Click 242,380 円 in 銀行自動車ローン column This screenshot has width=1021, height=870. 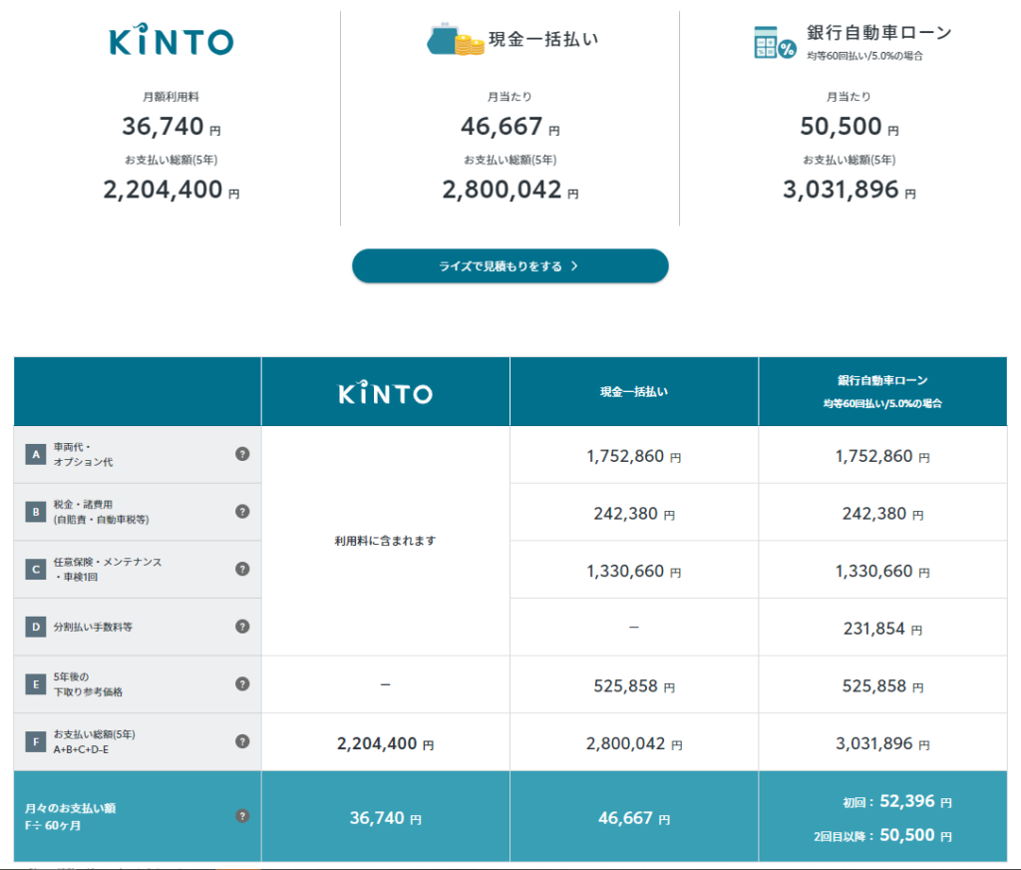click(x=882, y=514)
